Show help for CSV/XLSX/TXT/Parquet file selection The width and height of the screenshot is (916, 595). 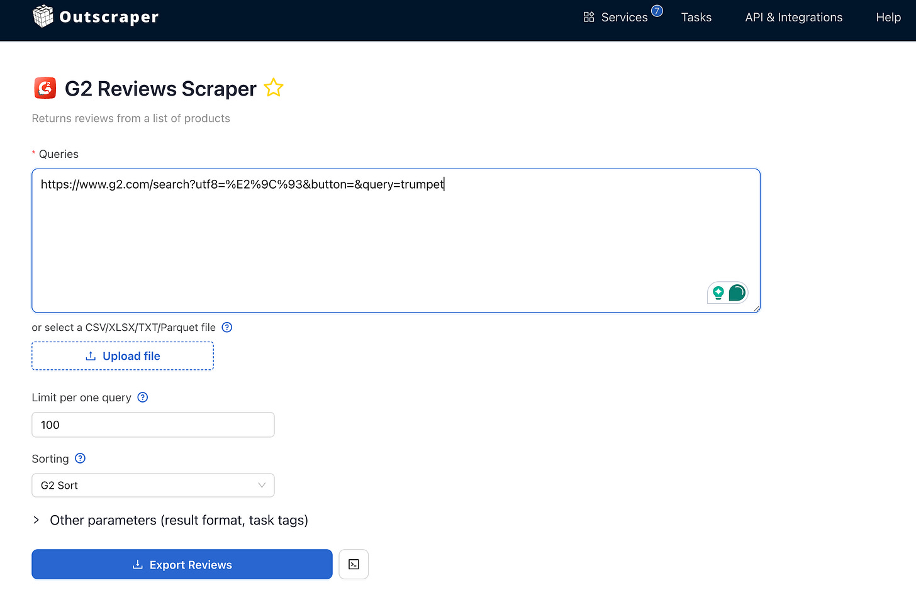227,327
